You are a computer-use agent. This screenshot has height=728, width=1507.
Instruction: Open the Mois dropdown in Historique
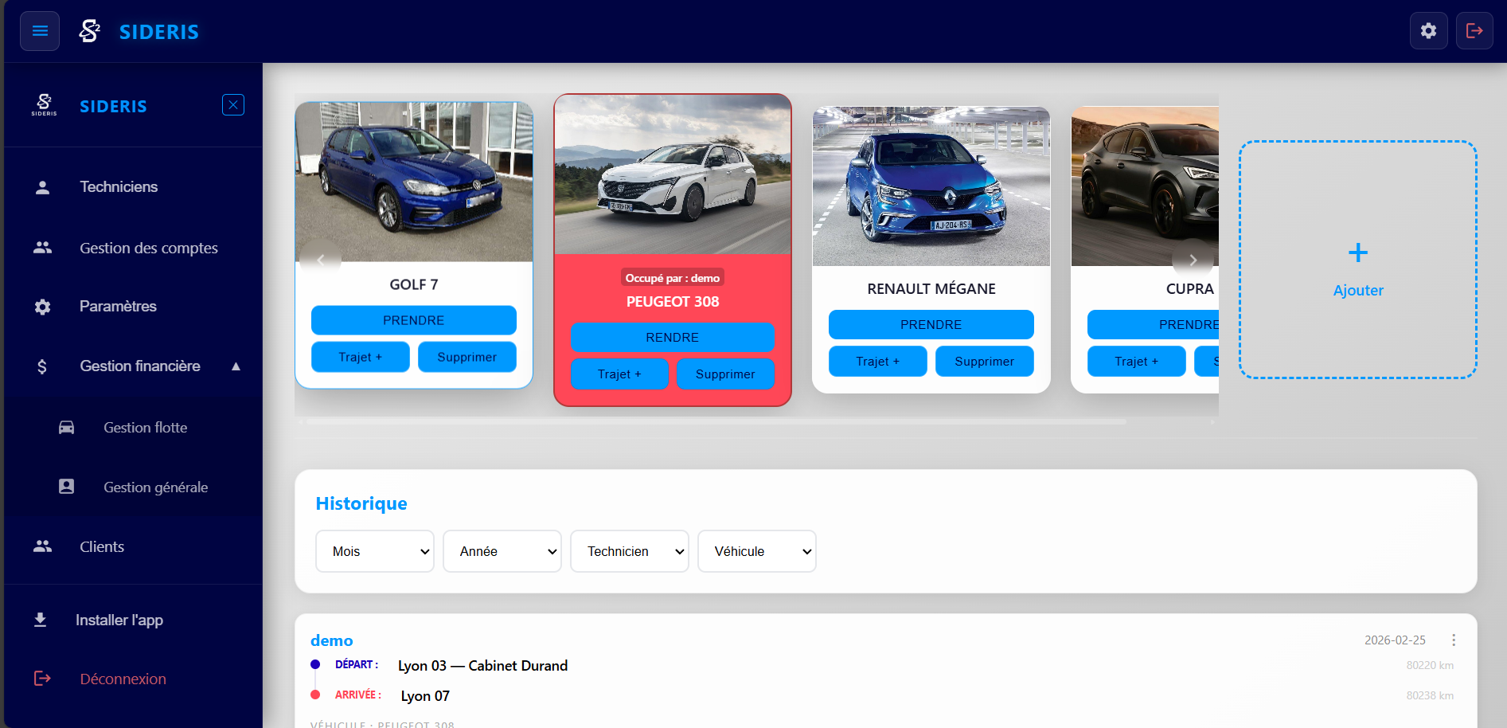[x=374, y=550]
